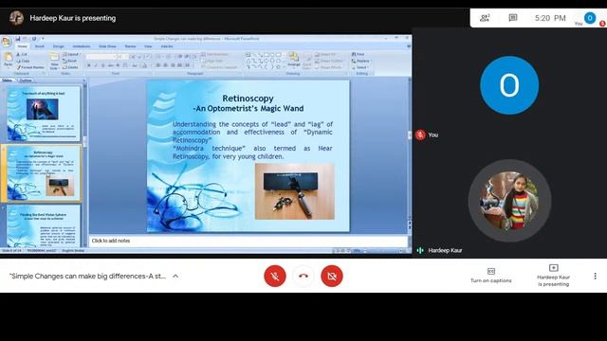Switch to the Insert ribbon tab
The image size is (607, 341).
[x=40, y=46]
